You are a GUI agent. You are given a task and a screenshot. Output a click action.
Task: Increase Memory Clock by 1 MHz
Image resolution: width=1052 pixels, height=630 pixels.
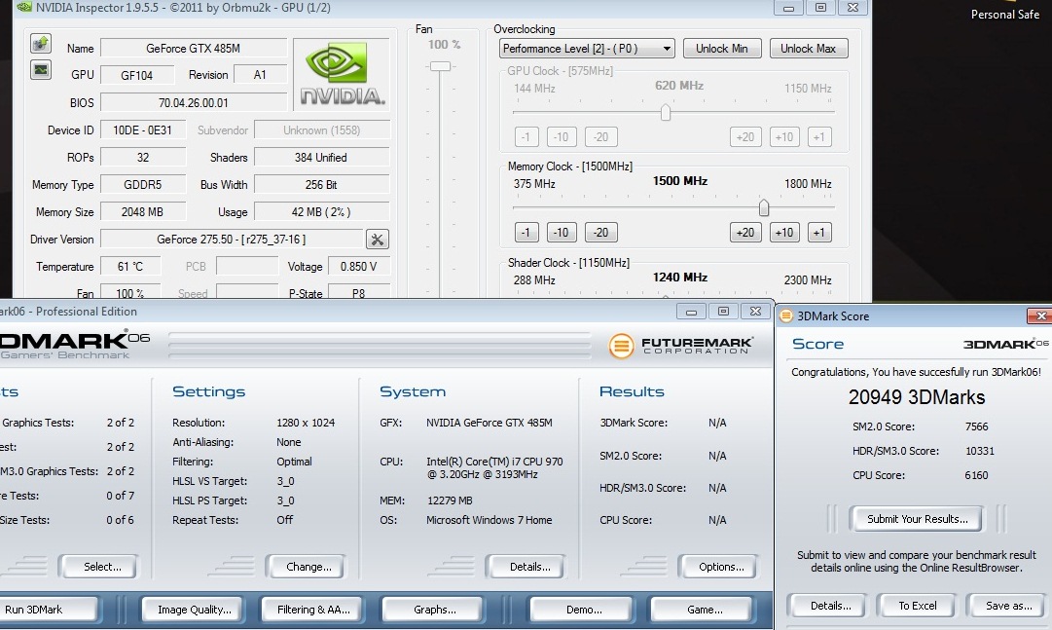(x=819, y=233)
